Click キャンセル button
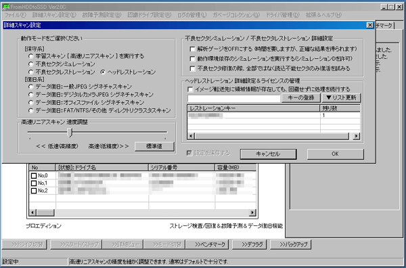 pos(268,154)
